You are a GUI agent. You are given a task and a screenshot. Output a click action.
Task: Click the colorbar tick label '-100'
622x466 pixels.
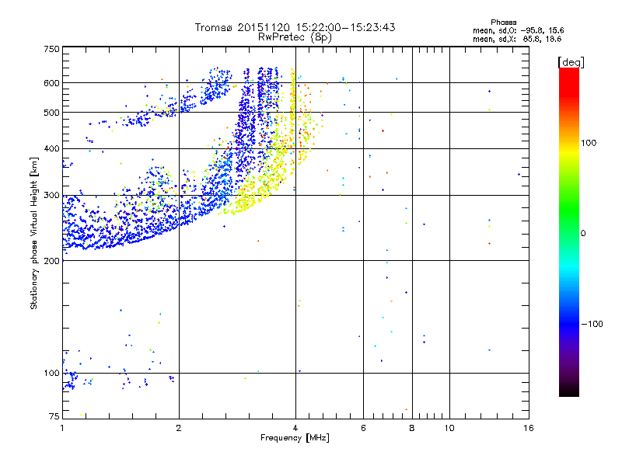(592, 324)
